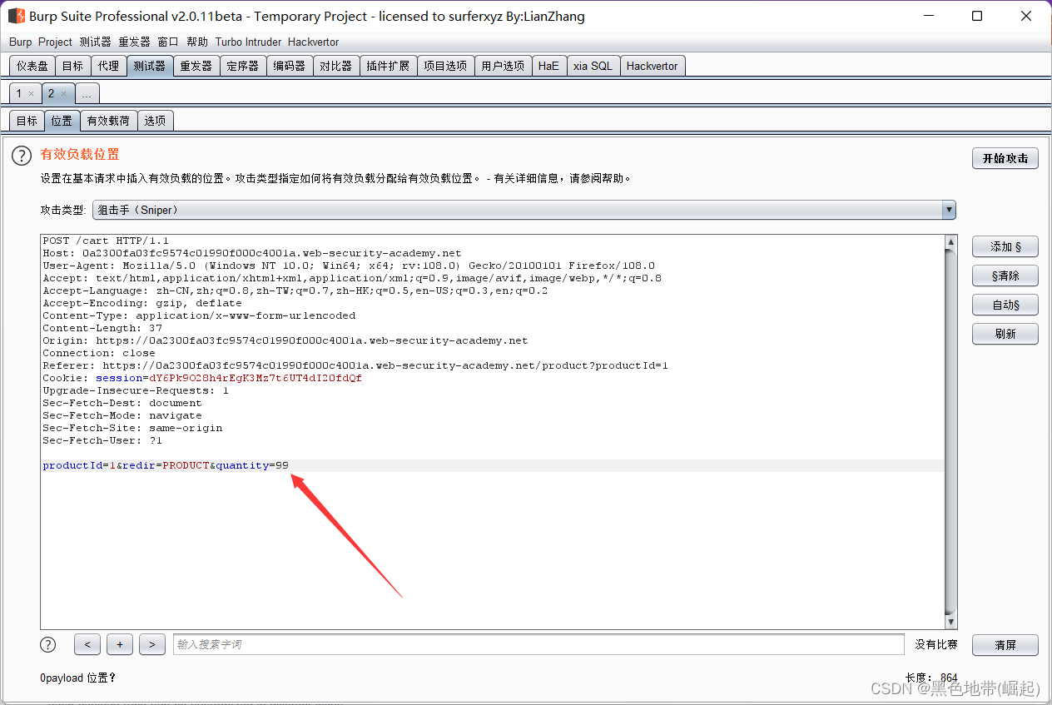The image size is (1052, 705).
Task: Switch to the 对比器 tab
Action: [336, 66]
